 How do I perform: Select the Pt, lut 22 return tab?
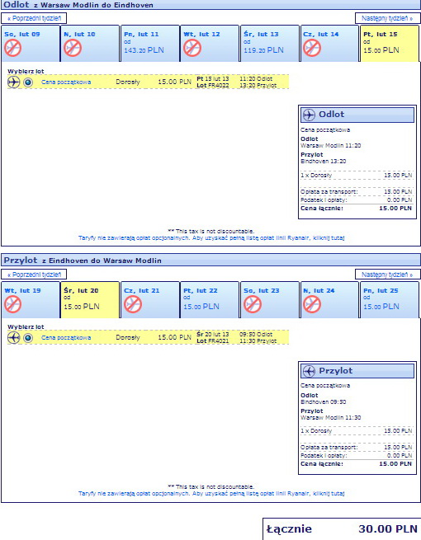pos(210,300)
